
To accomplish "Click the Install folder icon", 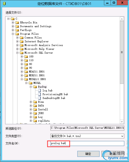I will [35, 109].
